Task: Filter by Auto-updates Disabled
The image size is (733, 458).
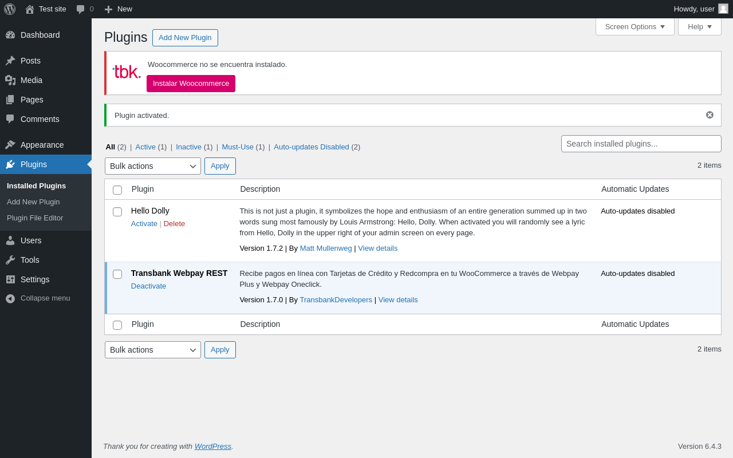Action: (x=312, y=147)
